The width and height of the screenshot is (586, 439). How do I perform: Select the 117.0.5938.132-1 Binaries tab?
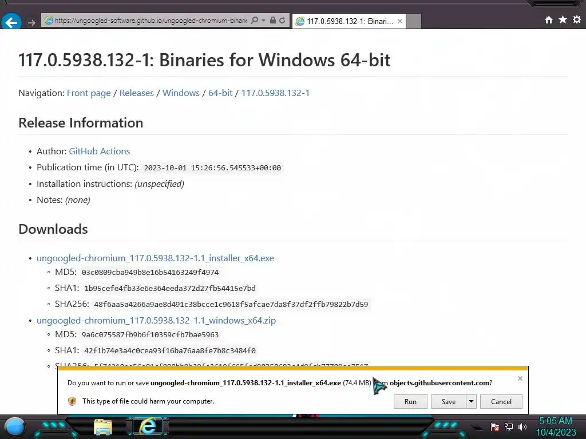pos(349,21)
